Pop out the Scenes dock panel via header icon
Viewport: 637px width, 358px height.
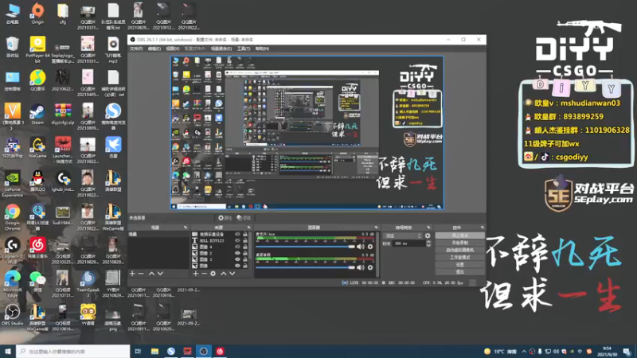tap(186, 228)
